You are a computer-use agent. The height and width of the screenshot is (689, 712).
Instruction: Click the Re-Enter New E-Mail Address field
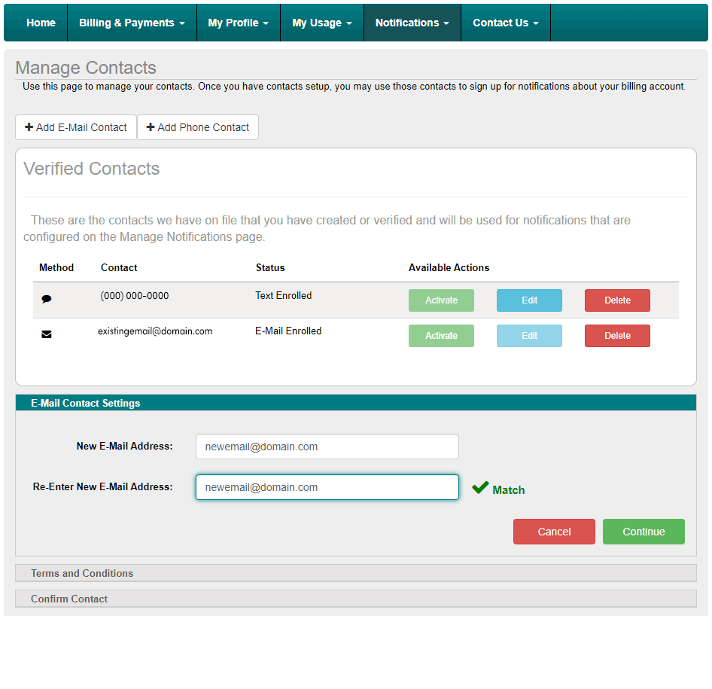click(327, 487)
